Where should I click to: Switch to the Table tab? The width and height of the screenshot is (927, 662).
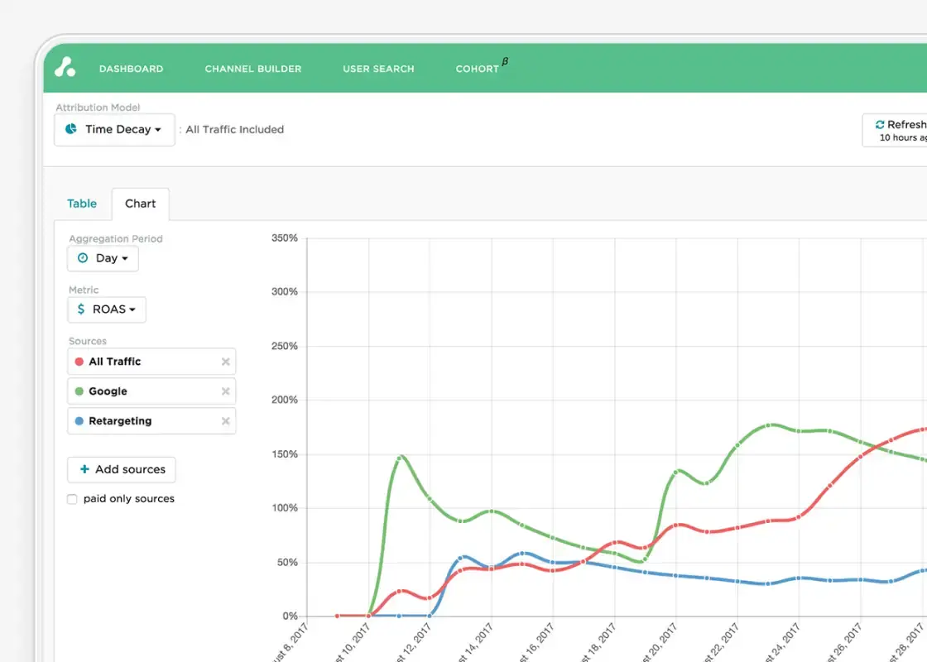click(x=82, y=203)
